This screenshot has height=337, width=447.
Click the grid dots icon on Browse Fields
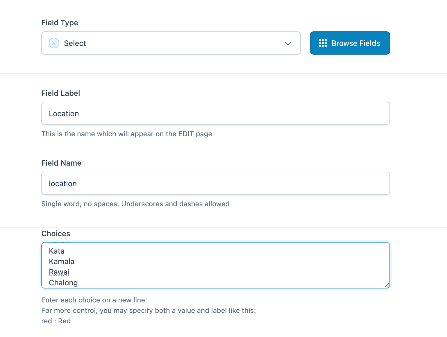[323, 43]
